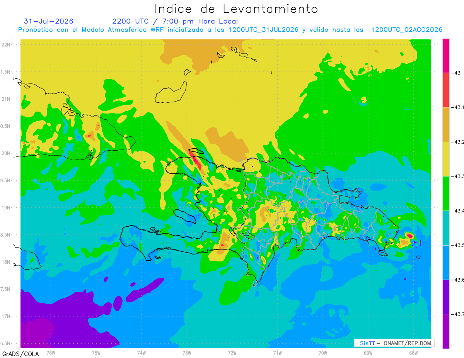Click the '-43.7' legend value

click(458, 314)
